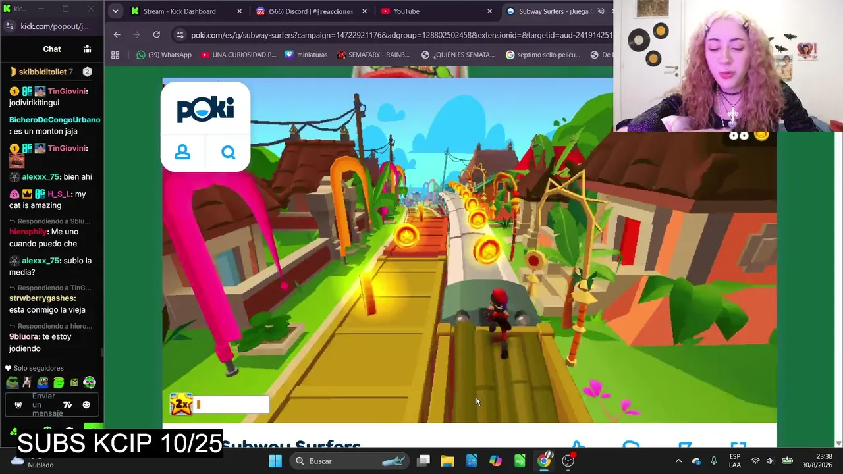Image resolution: width=843 pixels, height=474 pixels.
Task: View kick.com popout site information
Action: coord(9,26)
